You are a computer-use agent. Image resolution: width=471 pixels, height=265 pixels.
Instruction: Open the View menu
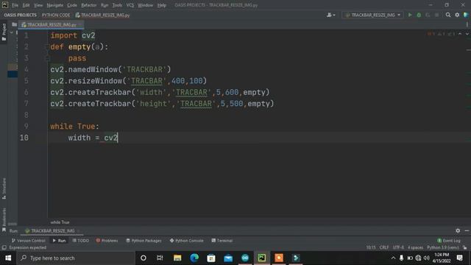[38, 5]
